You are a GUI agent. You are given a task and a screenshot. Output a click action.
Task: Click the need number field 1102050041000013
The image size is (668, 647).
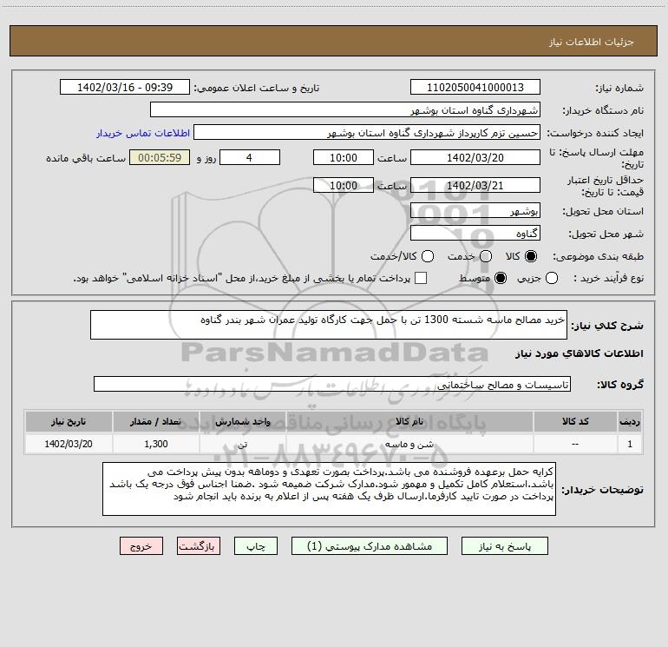click(x=475, y=88)
